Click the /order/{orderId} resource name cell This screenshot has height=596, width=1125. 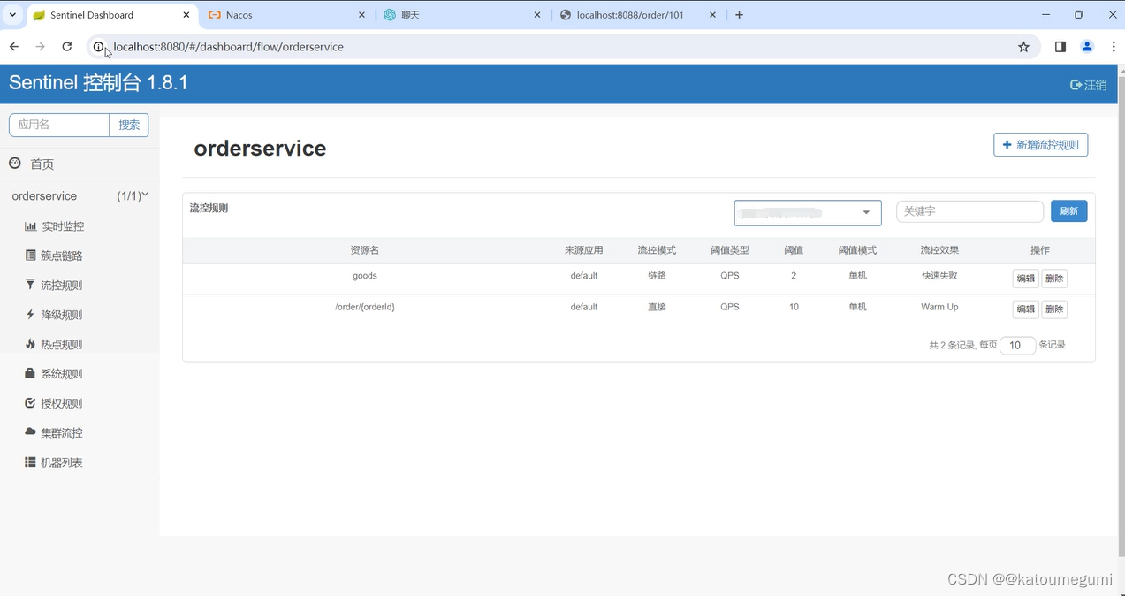point(365,307)
